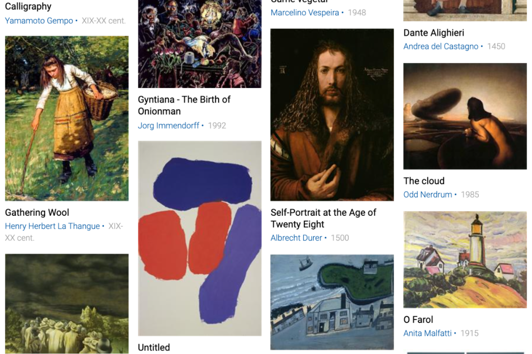Click the Untitled artwork title
The height and width of the screenshot is (354, 532).
click(x=154, y=347)
